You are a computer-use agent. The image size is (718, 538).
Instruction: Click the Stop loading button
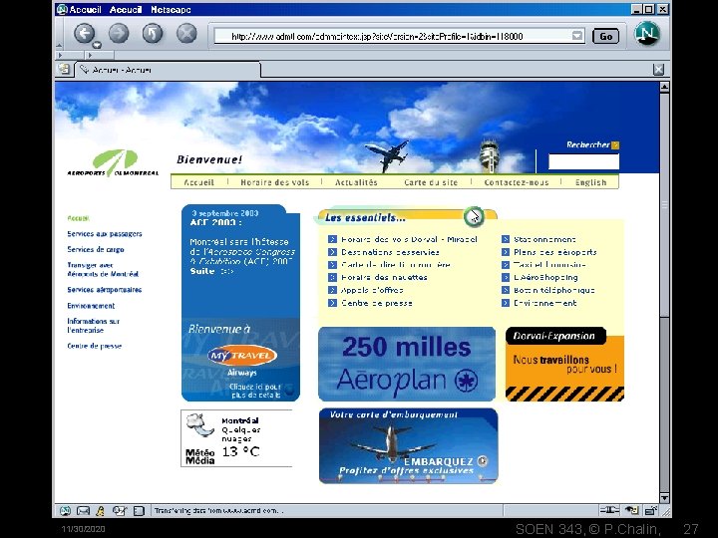(x=186, y=34)
